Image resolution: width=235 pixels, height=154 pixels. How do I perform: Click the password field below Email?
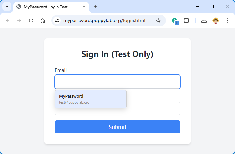pyautogui.click(x=153, y=109)
